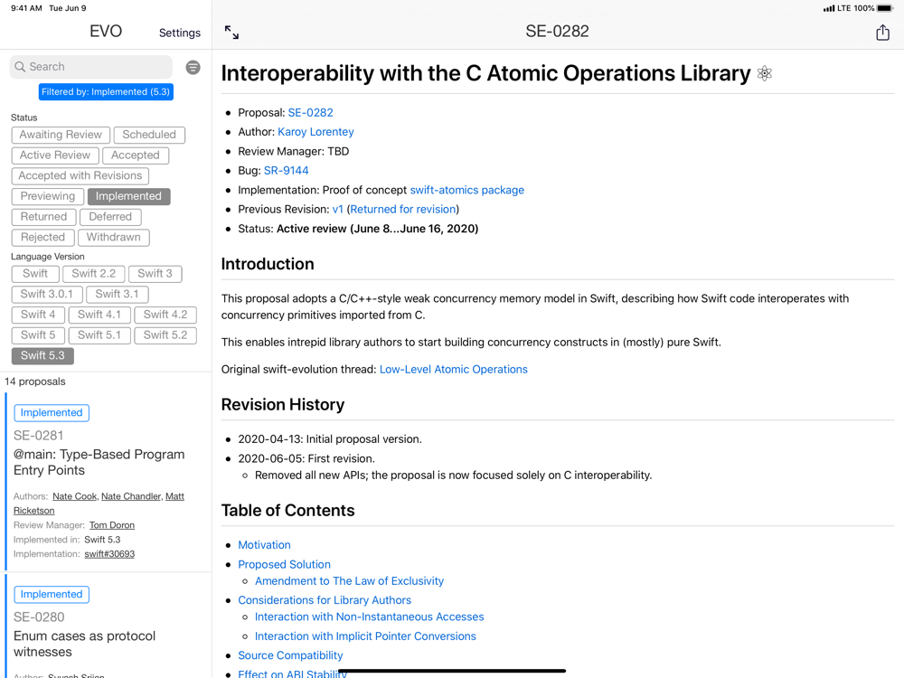Jump to Motivation in table of contents
The image size is (904, 678).
[264, 545]
